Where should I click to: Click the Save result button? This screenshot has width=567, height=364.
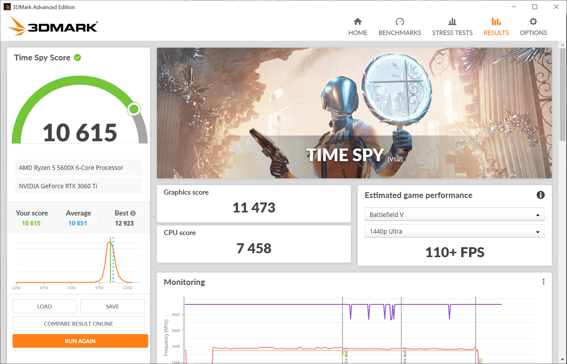point(112,306)
